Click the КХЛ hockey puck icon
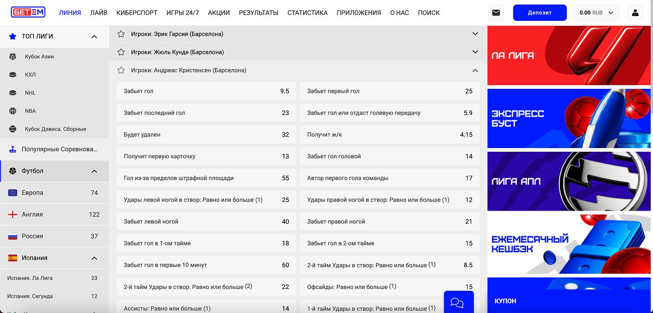This screenshot has width=653, height=313. click(13, 75)
